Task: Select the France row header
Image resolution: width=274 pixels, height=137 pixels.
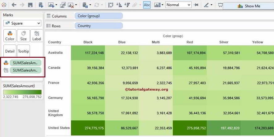Action: (54, 83)
